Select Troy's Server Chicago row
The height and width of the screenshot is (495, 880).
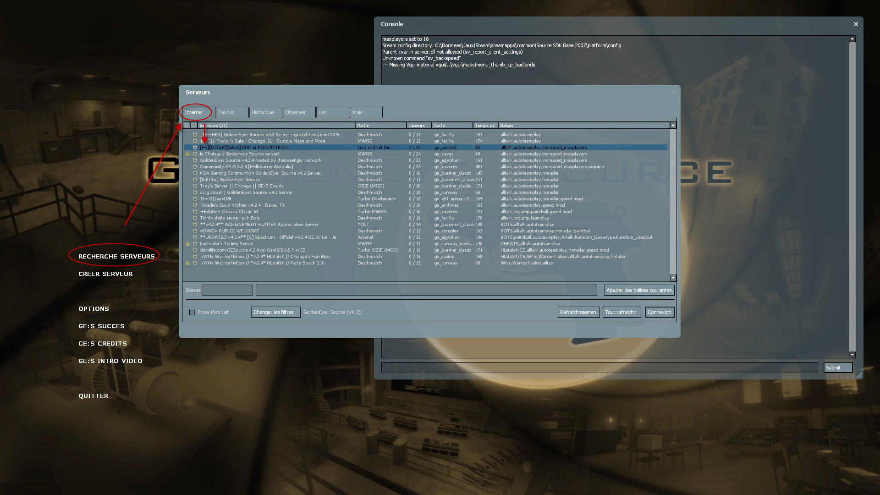242,186
